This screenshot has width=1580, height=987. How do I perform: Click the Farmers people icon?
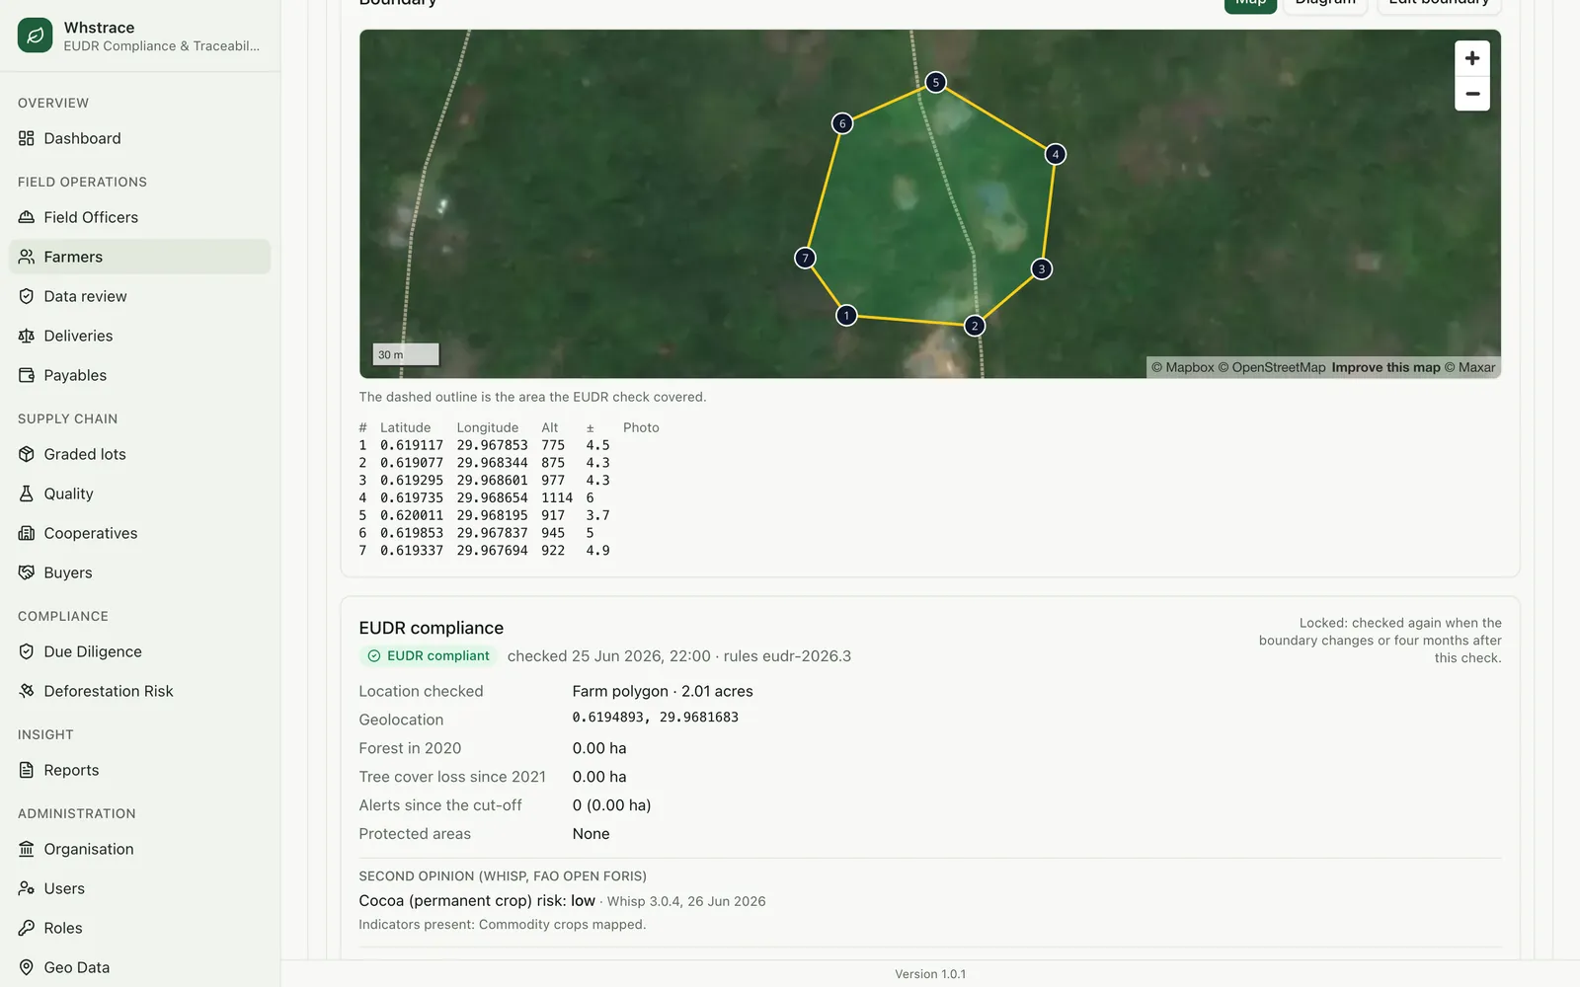(x=27, y=257)
